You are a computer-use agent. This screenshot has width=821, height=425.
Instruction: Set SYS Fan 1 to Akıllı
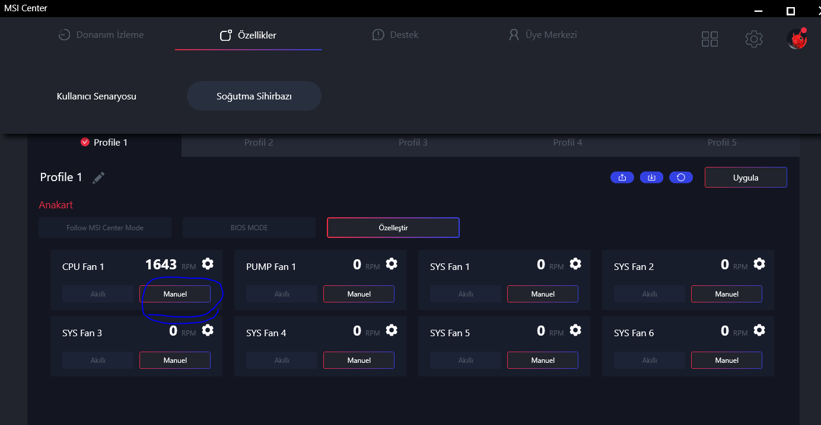coord(466,294)
